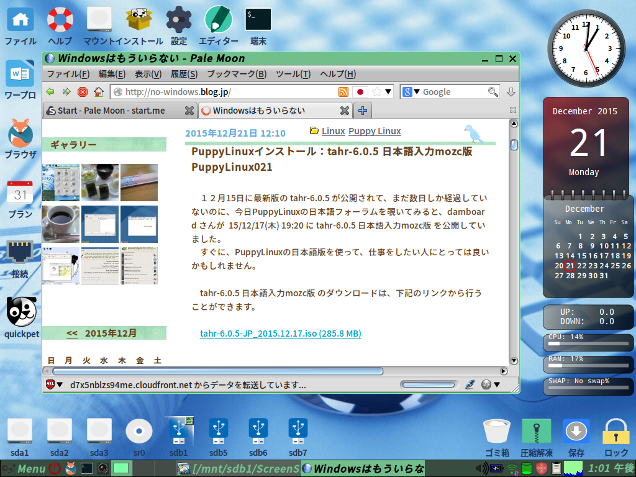This screenshot has height=477, width=636.
Task: Switch to the Start - Pale Moon tab
Action: tap(120, 111)
